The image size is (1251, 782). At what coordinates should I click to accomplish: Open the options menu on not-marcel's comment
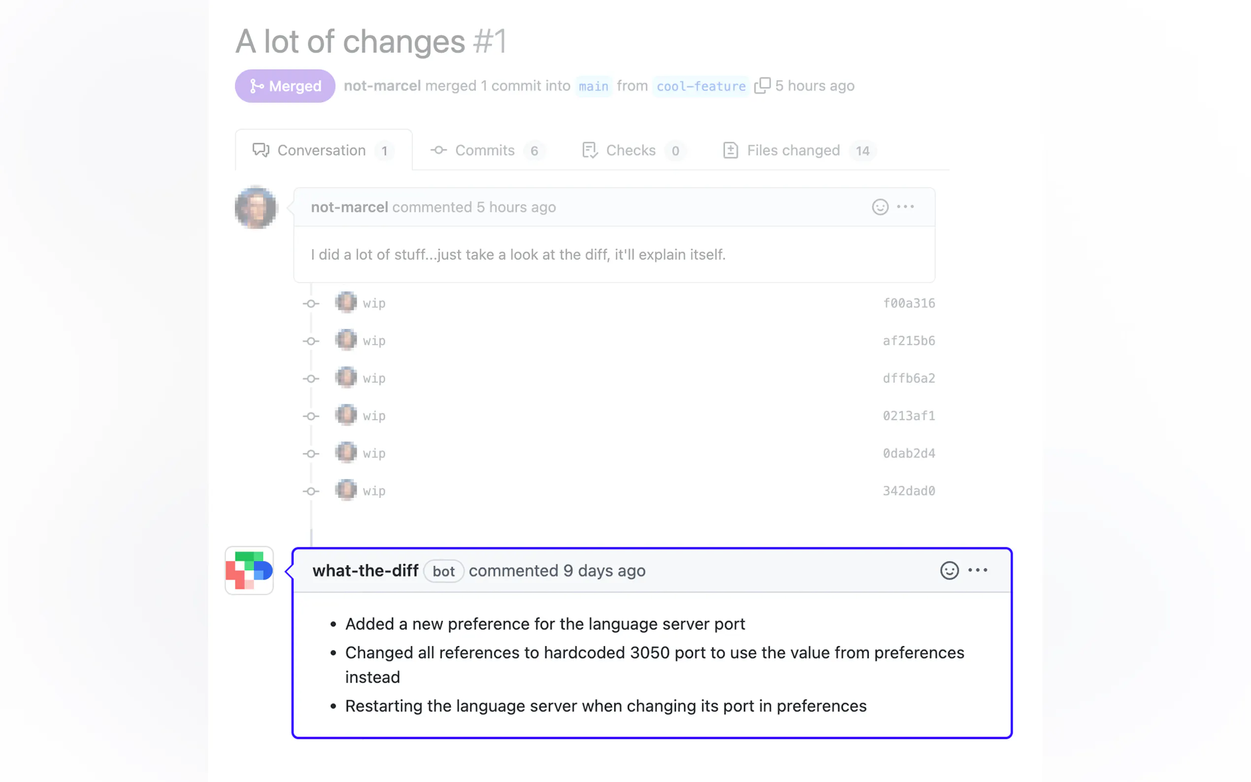(905, 207)
